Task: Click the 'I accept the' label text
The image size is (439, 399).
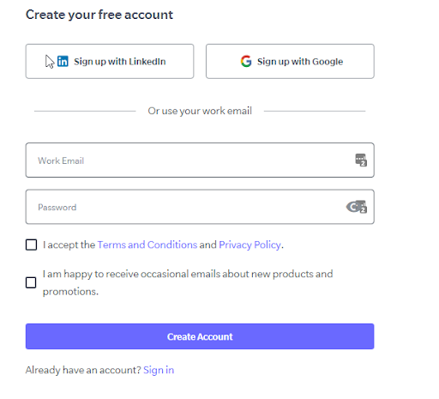Action: pos(69,245)
